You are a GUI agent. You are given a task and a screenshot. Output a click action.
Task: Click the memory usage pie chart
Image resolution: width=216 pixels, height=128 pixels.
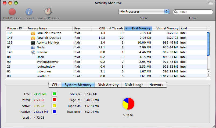tap(128, 104)
